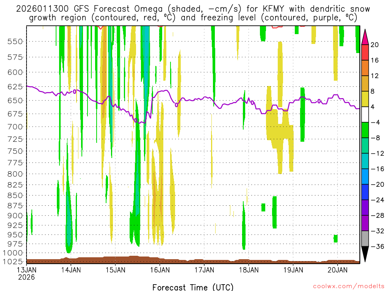Click the Forecast Time (UTC) axis title
The width and height of the screenshot is (388, 291).
[x=193, y=287]
